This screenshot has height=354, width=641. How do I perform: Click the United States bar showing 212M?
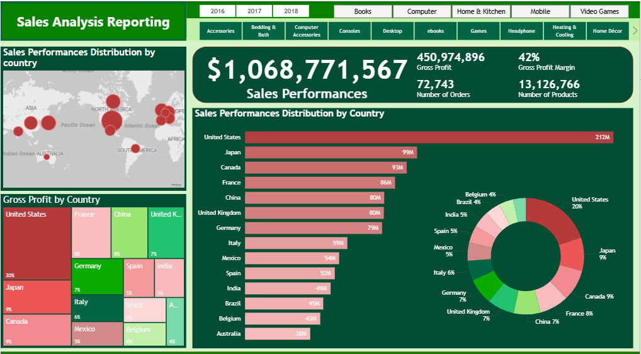[428, 137]
